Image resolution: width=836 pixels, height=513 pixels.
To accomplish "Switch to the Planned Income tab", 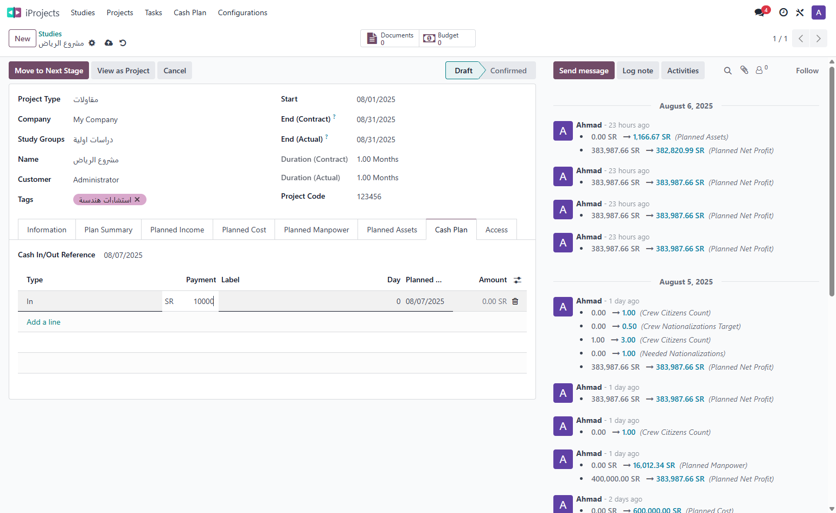I will click(x=177, y=230).
